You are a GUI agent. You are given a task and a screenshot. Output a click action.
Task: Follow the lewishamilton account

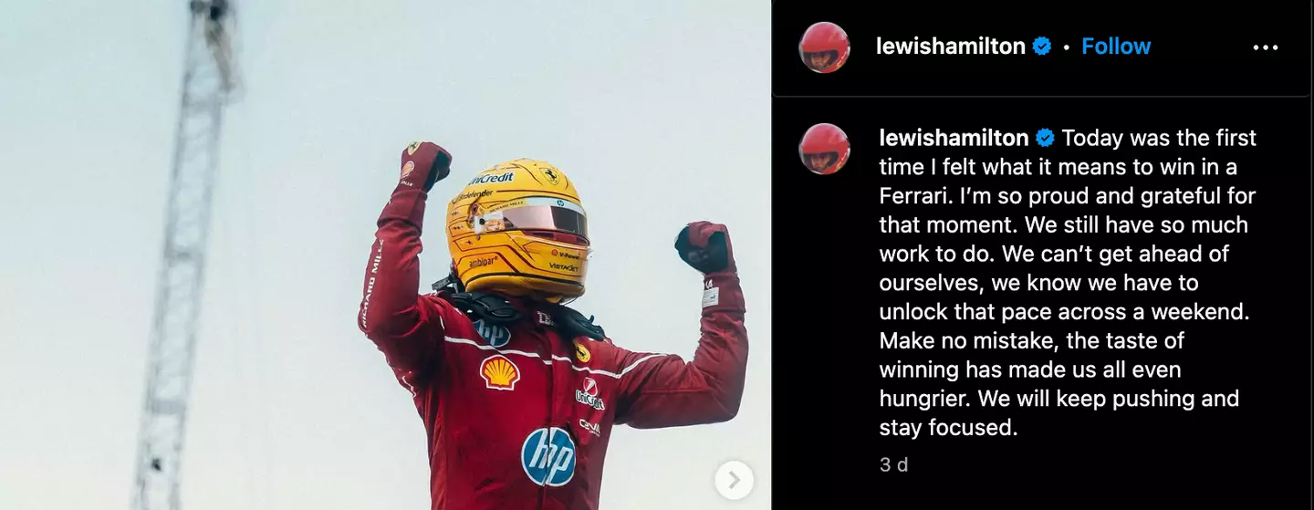tap(1116, 47)
